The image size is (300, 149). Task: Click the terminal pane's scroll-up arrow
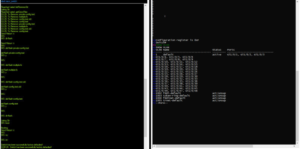click(297, 1)
